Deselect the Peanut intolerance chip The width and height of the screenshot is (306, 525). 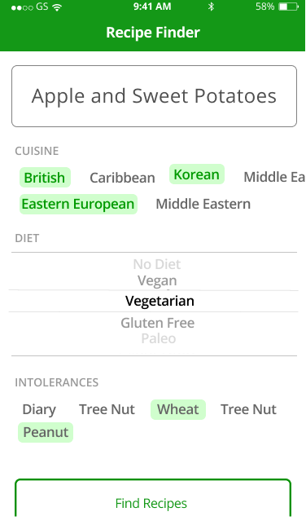[46, 432]
